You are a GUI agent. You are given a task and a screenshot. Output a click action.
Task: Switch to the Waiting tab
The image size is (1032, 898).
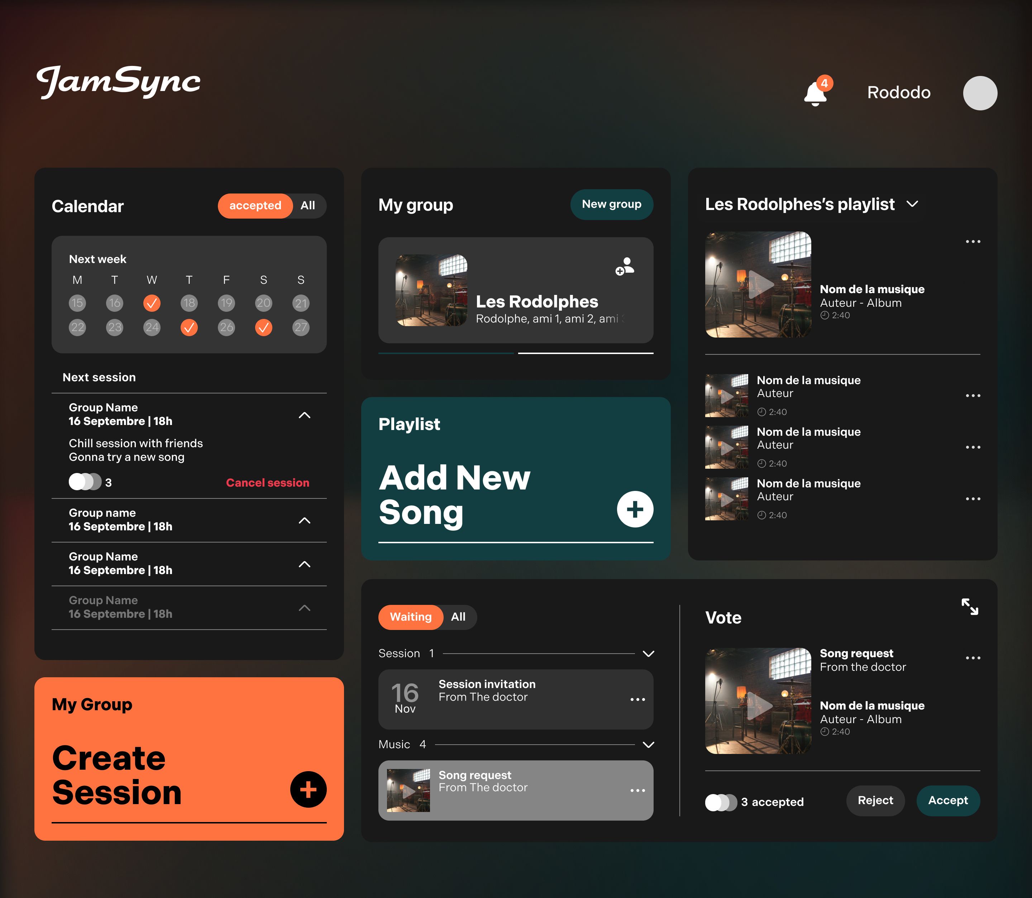click(410, 617)
